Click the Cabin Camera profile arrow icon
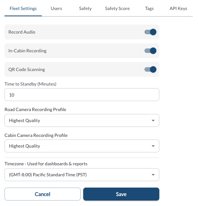This screenshot has width=198, height=206. (153, 146)
